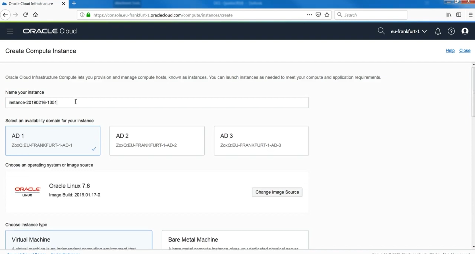Open Oracle Cloud console search magnifier

coord(381,31)
